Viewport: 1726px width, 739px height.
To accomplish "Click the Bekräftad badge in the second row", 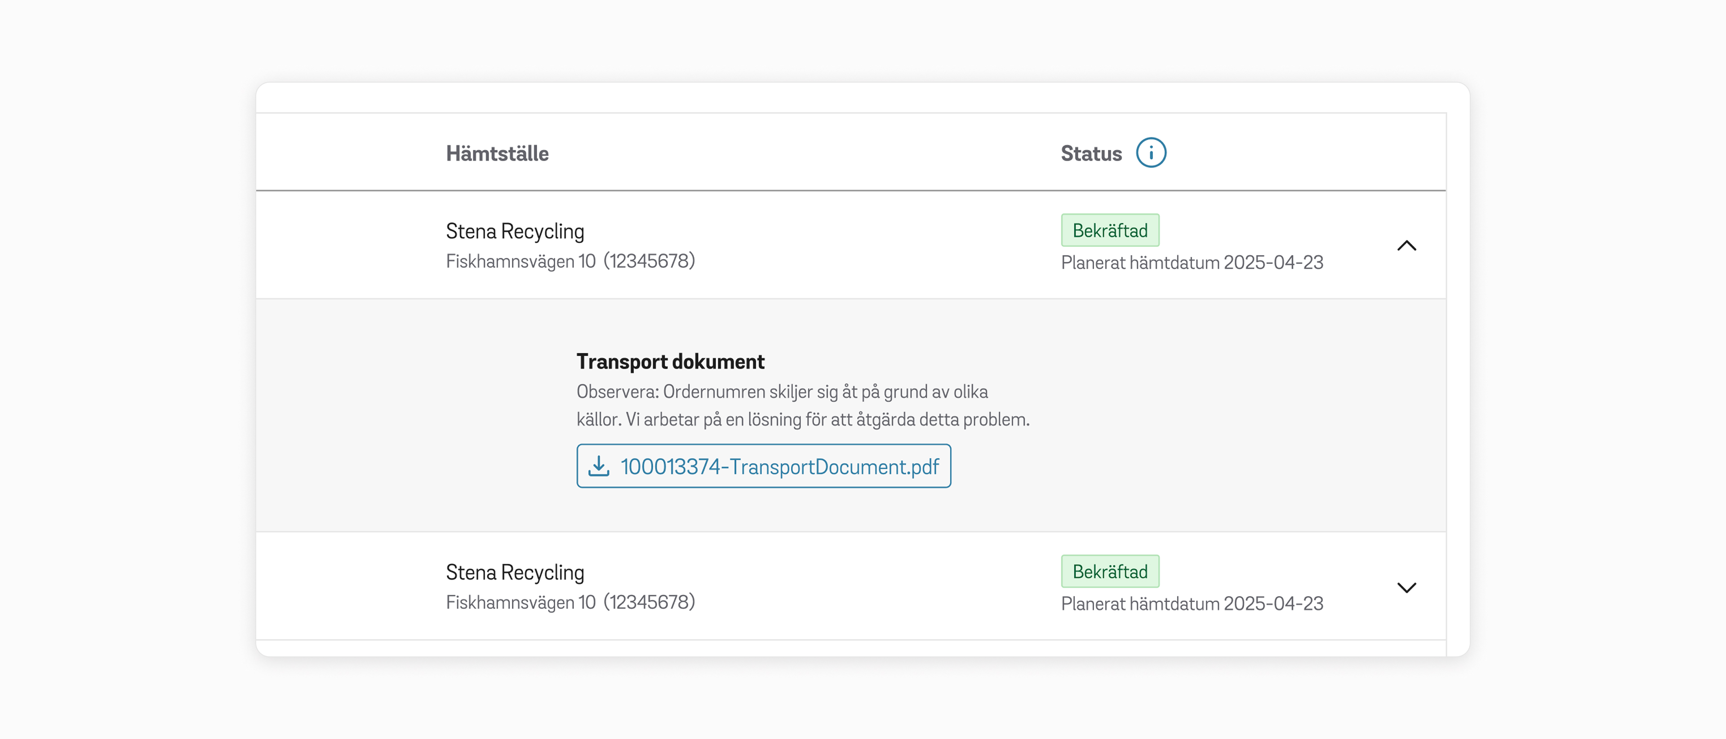I will [1110, 571].
